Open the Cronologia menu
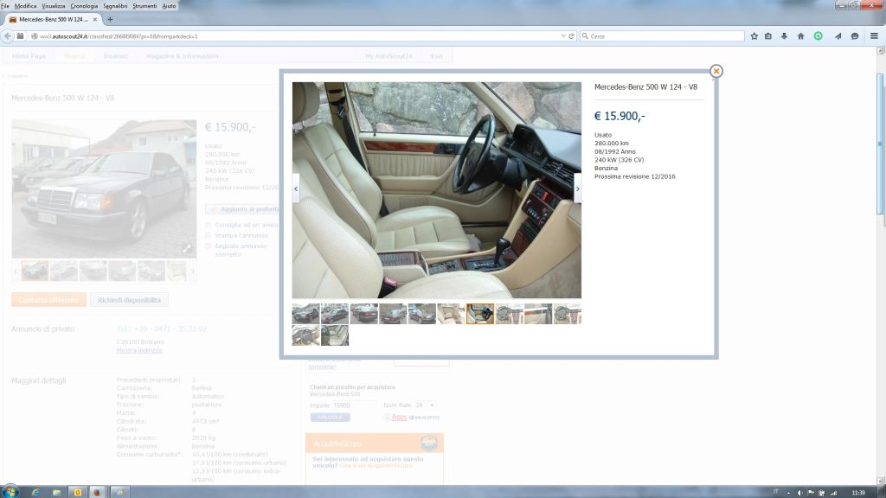 coord(84,6)
